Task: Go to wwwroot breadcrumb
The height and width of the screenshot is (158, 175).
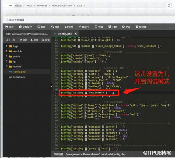Action: (x=42, y=6)
